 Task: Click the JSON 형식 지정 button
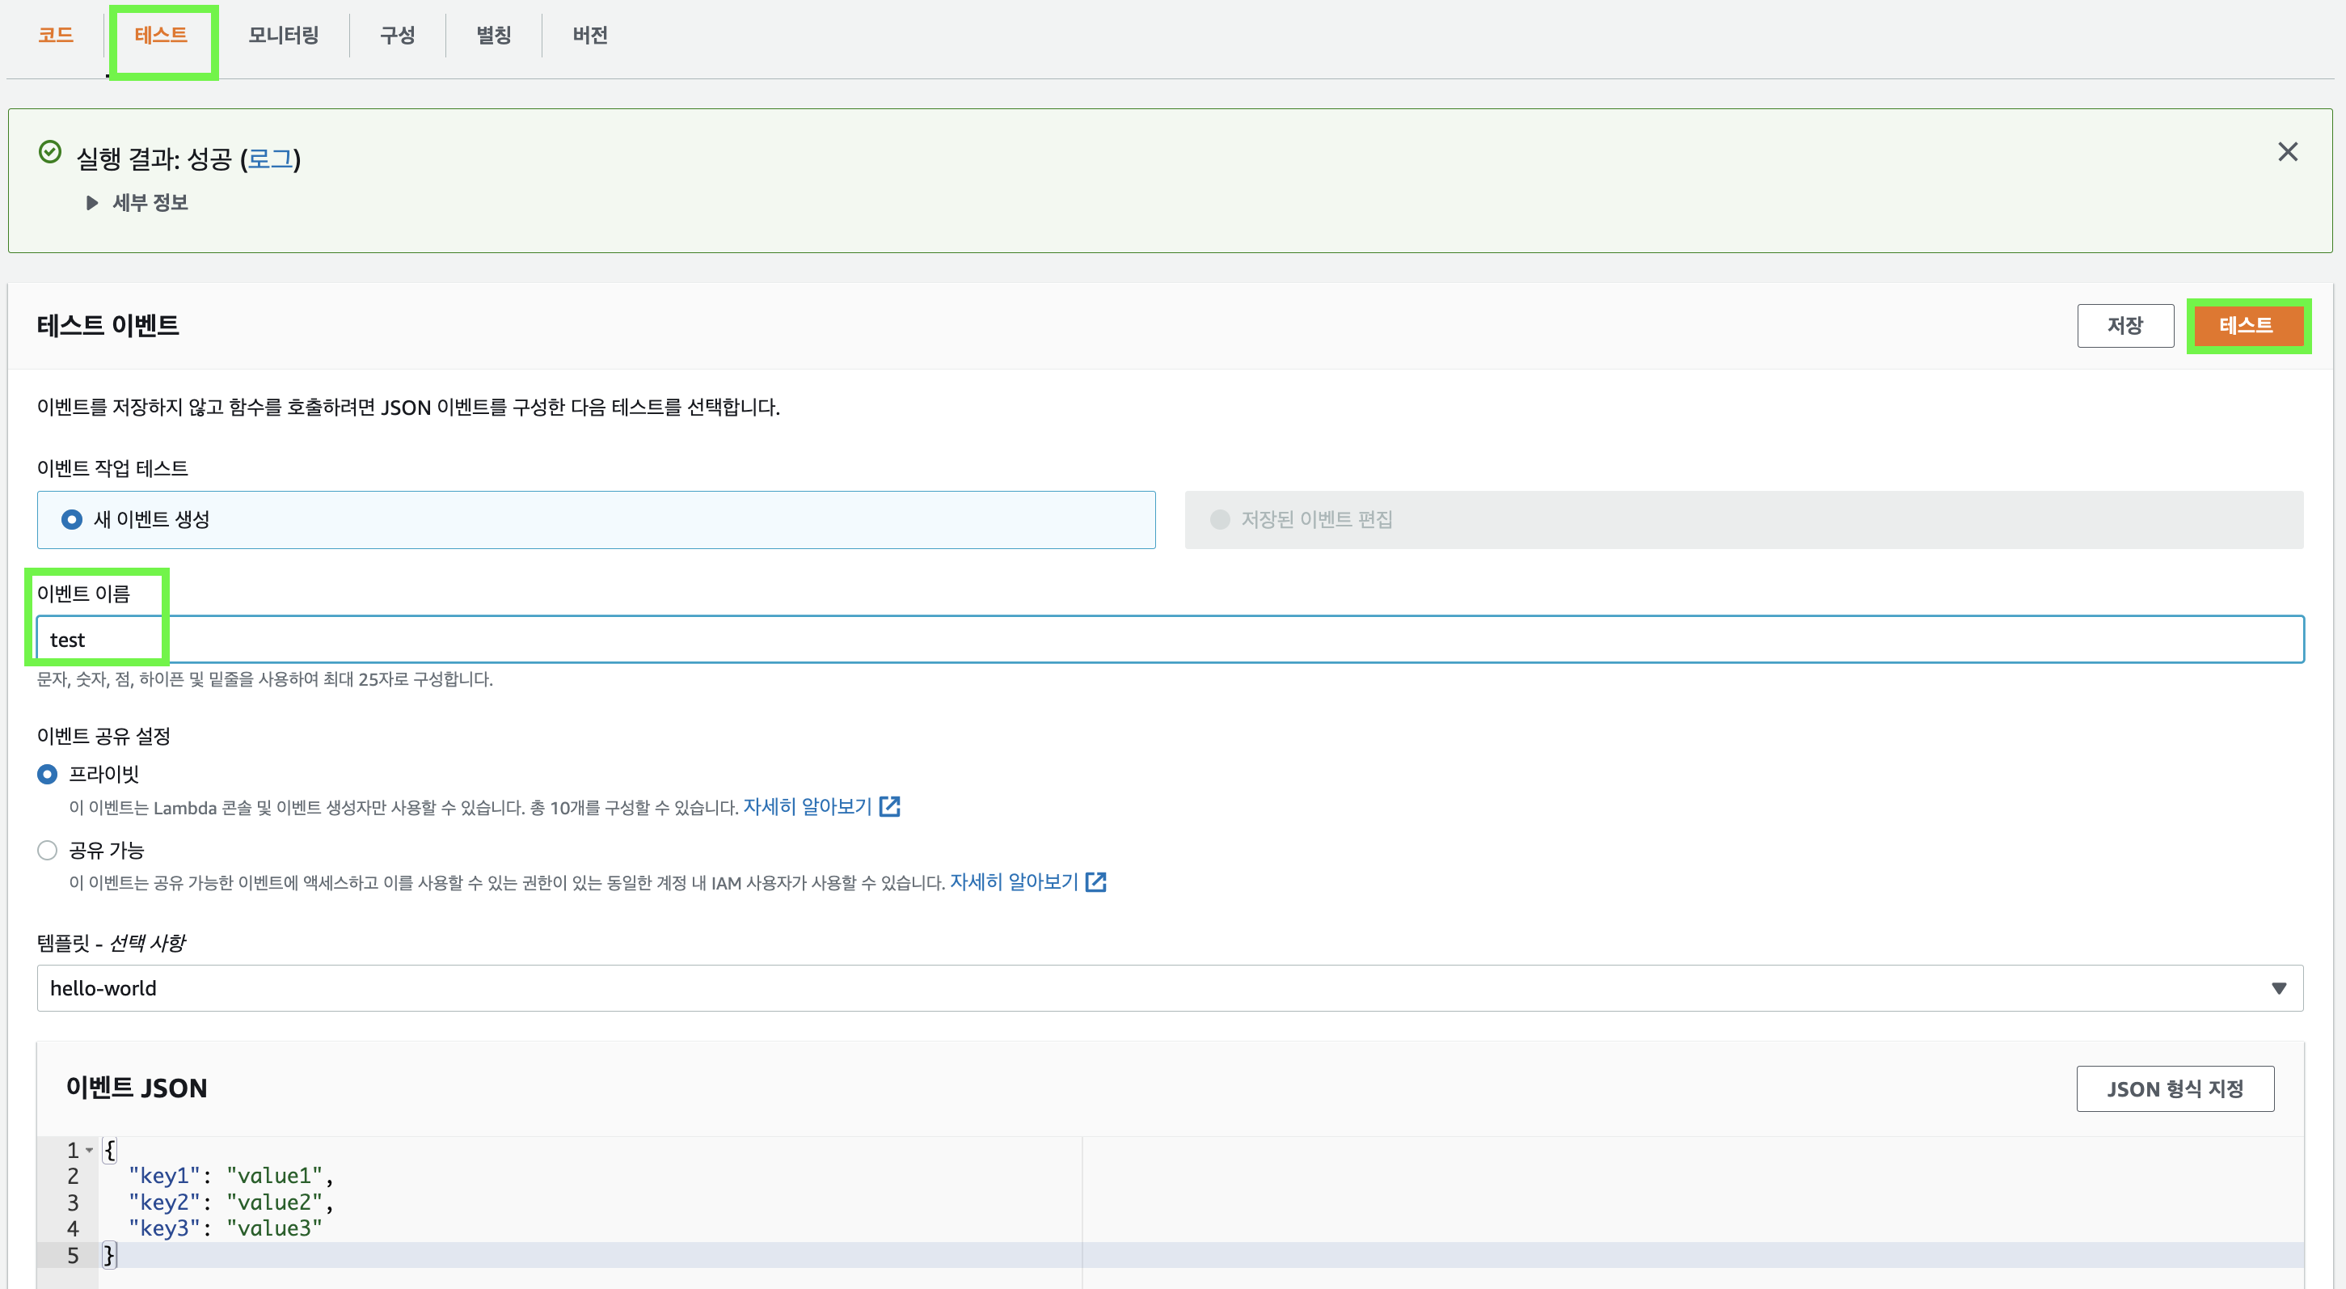2174,1088
